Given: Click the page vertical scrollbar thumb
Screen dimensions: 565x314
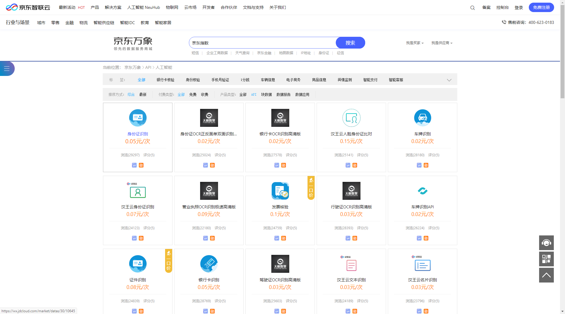Looking at the screenshot, I should [x=562, y=51].
